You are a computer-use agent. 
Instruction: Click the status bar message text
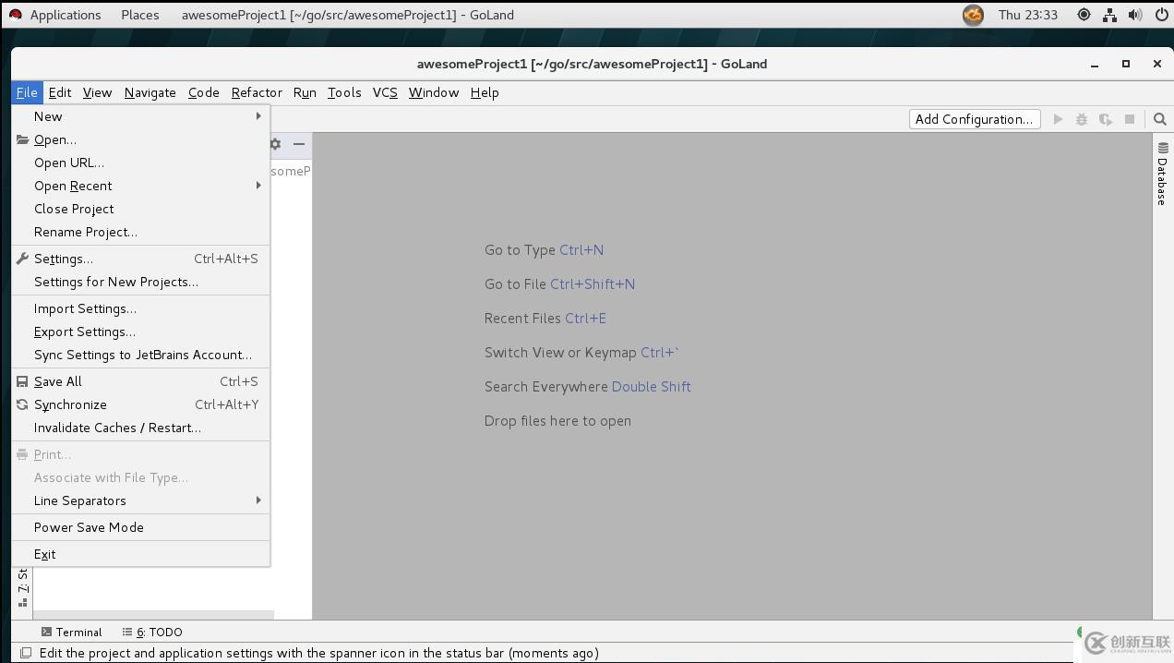[x=319, y=653]
